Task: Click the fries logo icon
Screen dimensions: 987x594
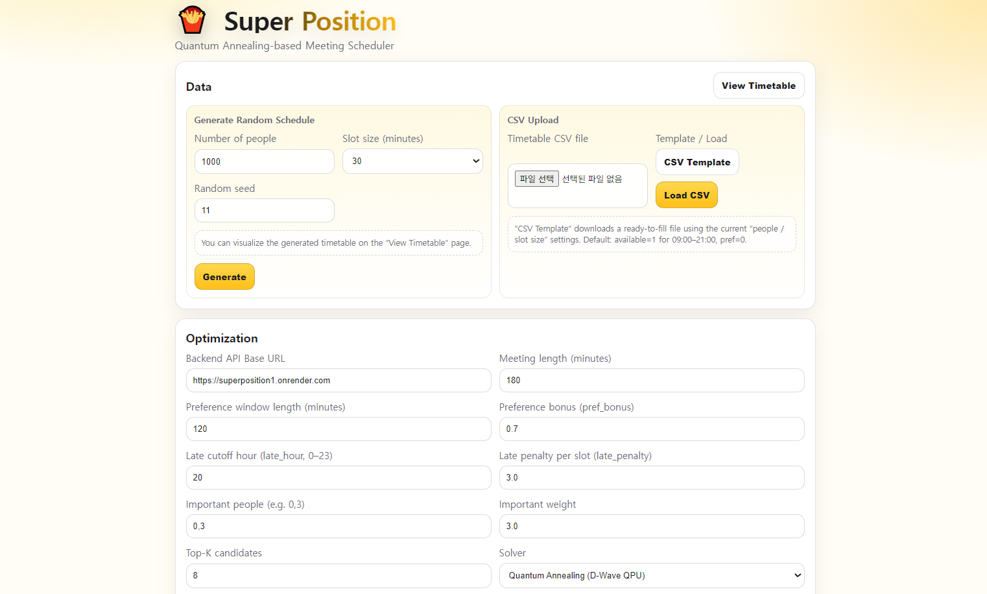Action: click(x=192, y=19)
